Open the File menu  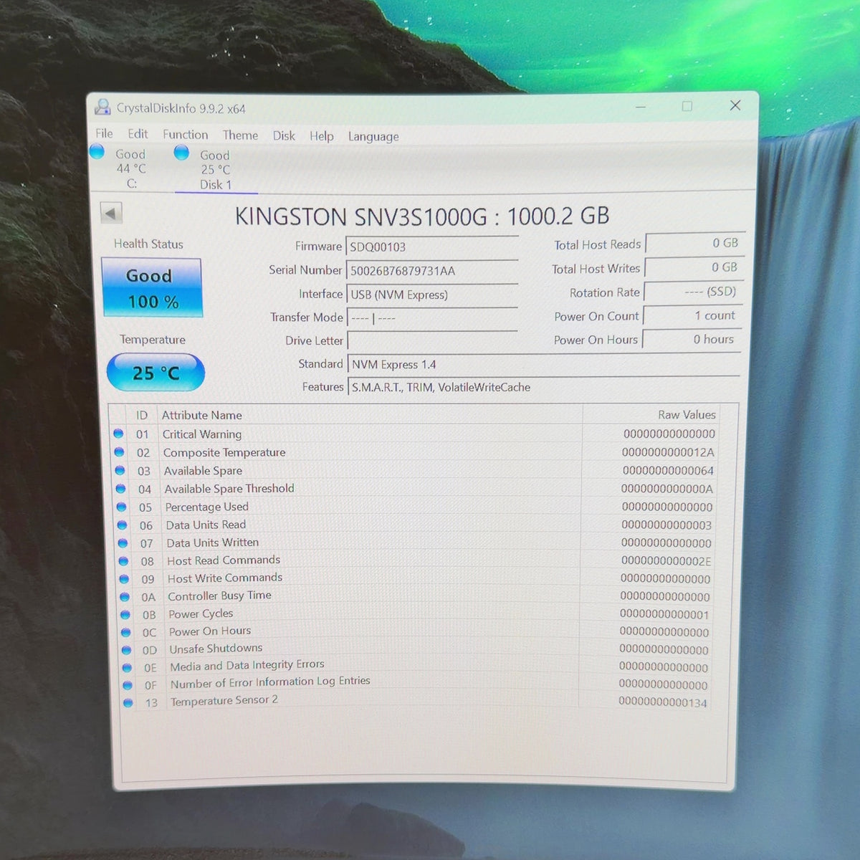(x=104, y=133)
